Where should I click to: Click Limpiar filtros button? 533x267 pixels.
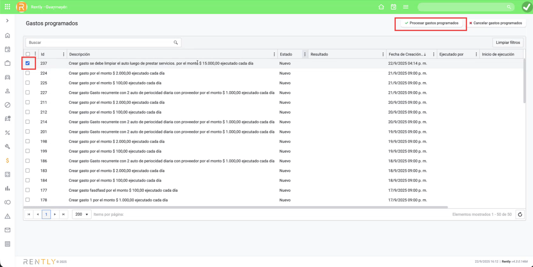(507, 42)
